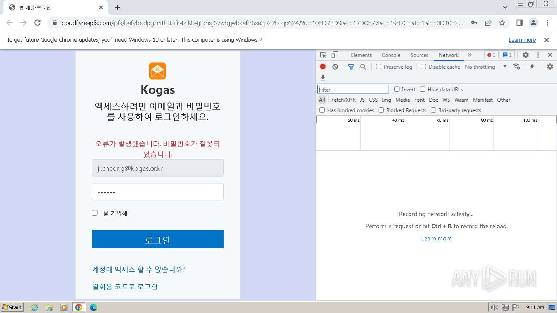This screenshot has height=313, width=557.
Task: Check Hide data URLs option
Action: pyautogui.click(x=423, y=89)
